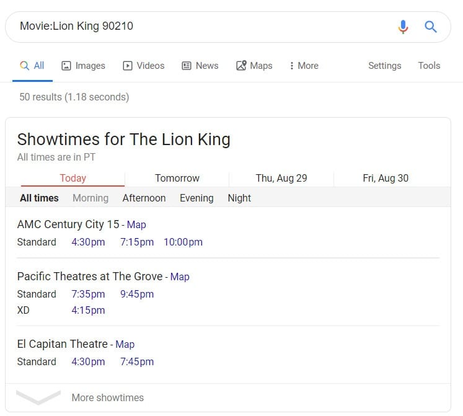This screenshot has width=463, height=416.
Task: Choose the 9:45pm showtime
Action: click(137, 294)
